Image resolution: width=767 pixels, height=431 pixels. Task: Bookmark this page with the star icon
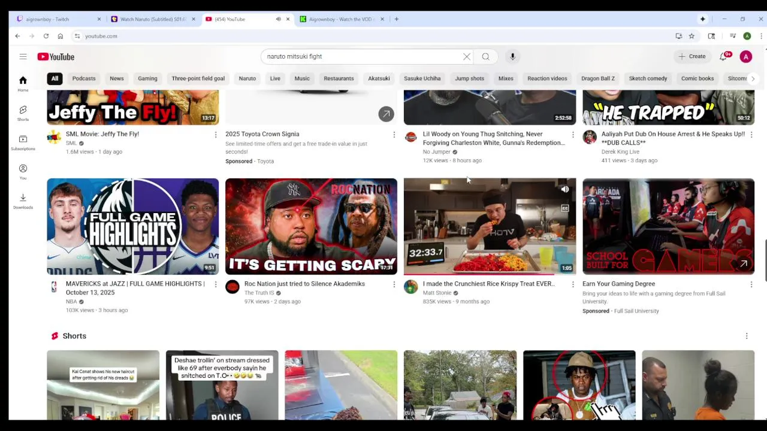click(691, 36)
